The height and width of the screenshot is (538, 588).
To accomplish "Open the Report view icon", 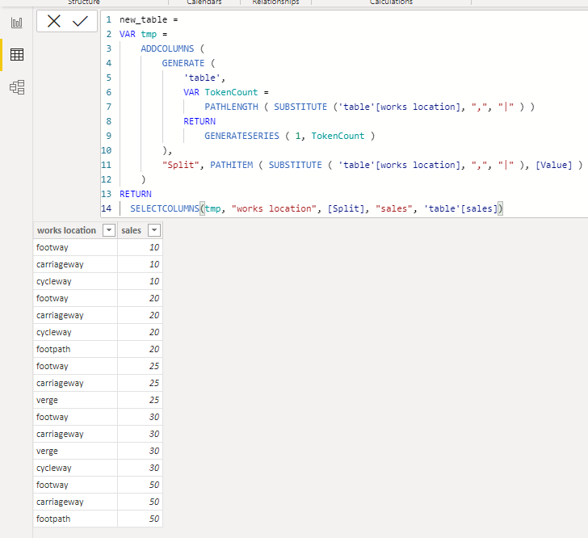I will (16, 23).
